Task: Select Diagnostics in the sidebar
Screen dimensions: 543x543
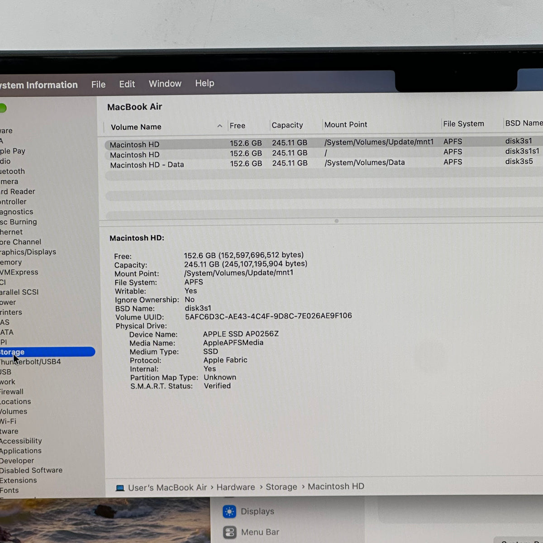Action: click(x=17, y=212)
